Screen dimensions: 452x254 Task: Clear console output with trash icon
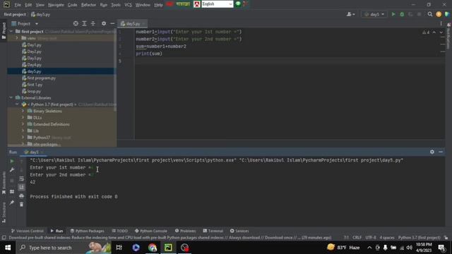tap(21, 204)
